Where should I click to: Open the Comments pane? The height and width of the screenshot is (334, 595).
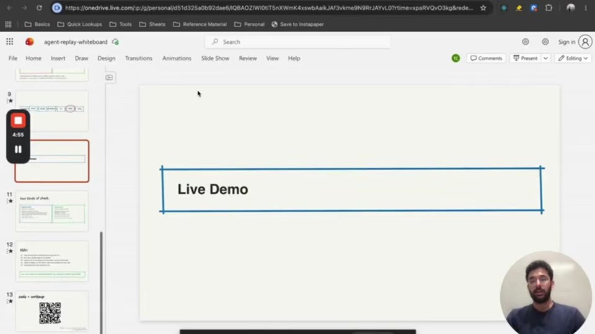486,58
